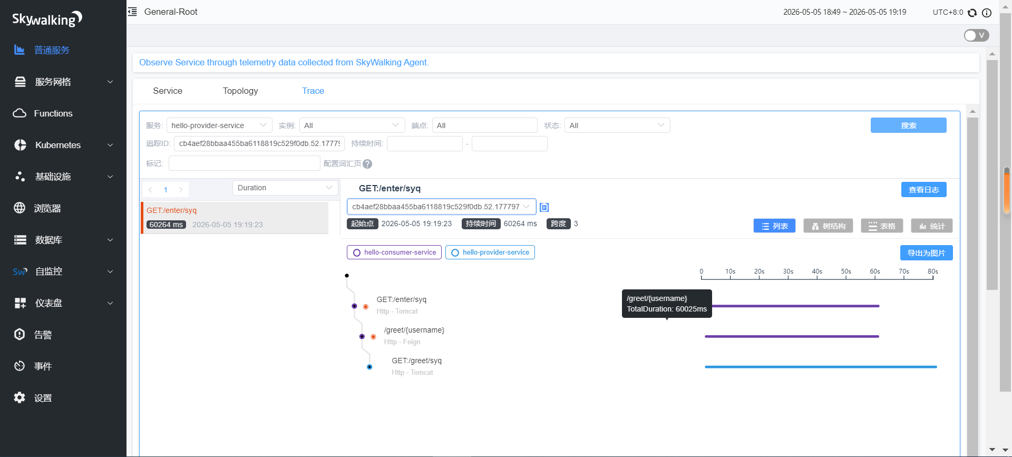Click the 浏览器 globe icon
This screenshot has width=1012, height=457.
coord(20,208)
